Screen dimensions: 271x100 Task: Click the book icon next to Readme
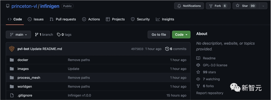[x=198, y=58]
